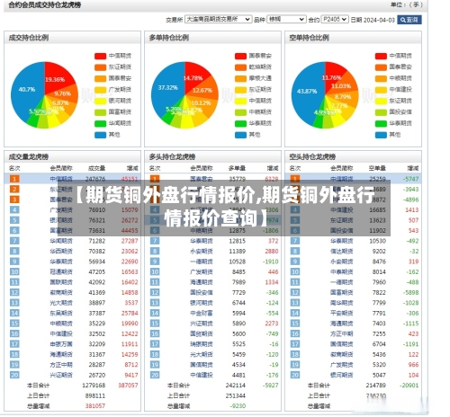The width and height of the screenshot is (450, 417).
Task: Click 会员简称 header in 成交量龙虎榜 table
Action: (61, 168)
